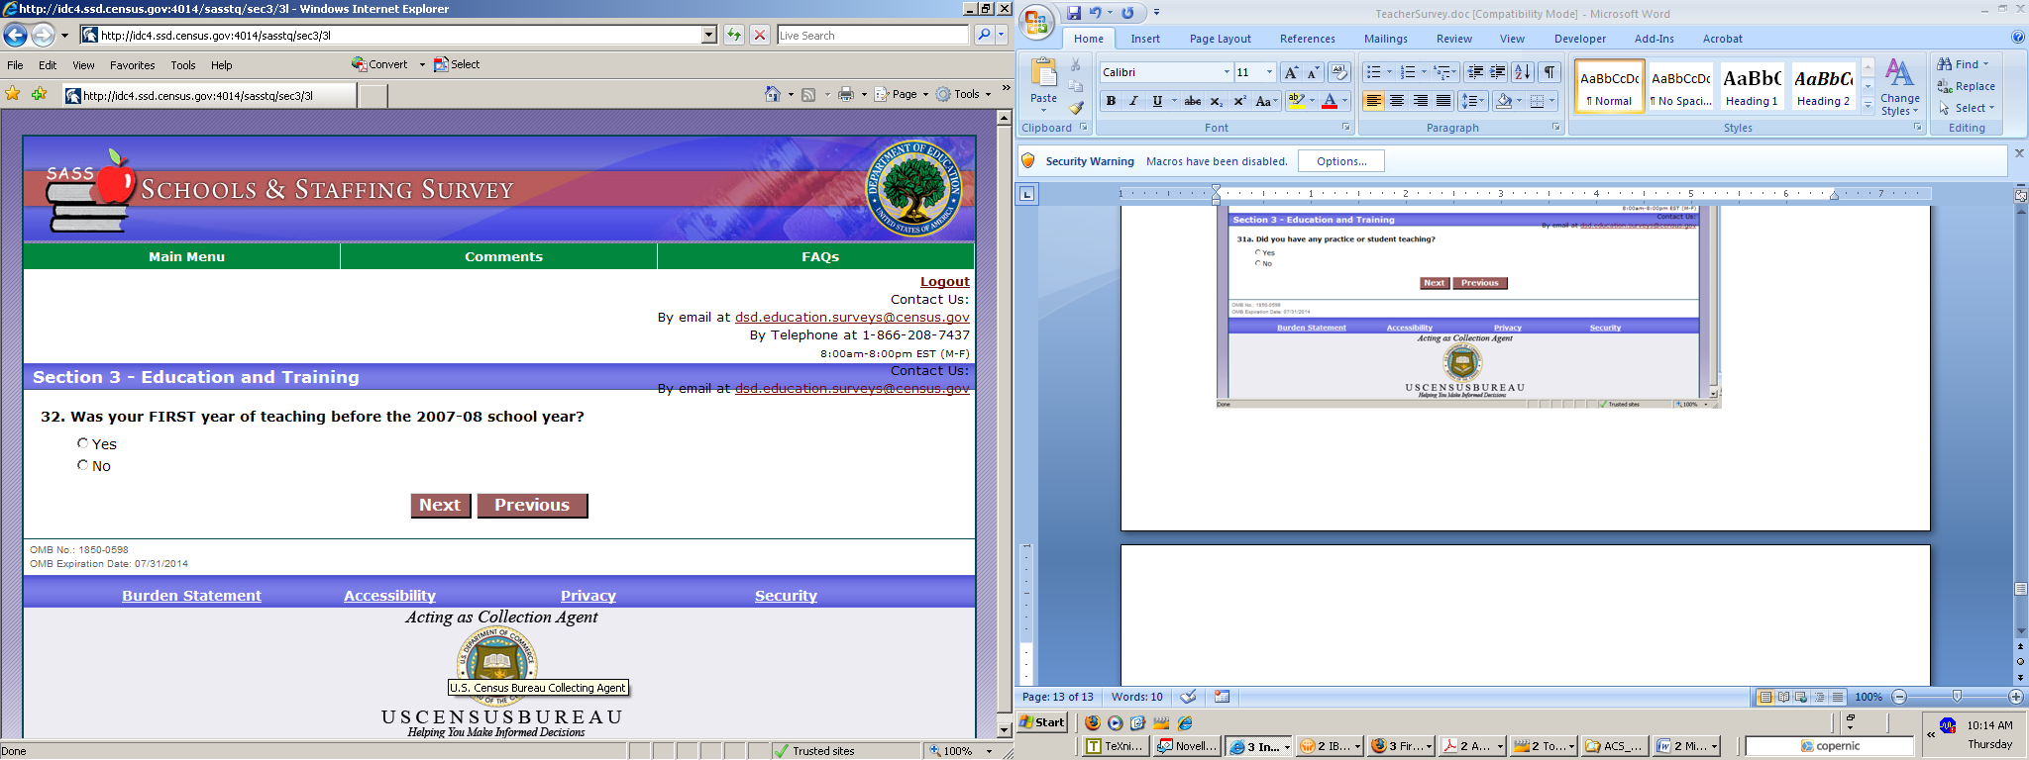Click the Previous button on the survey page
Image resolution: width=2029 pixels, height=760 pixels.
click(x=532, y=505)
